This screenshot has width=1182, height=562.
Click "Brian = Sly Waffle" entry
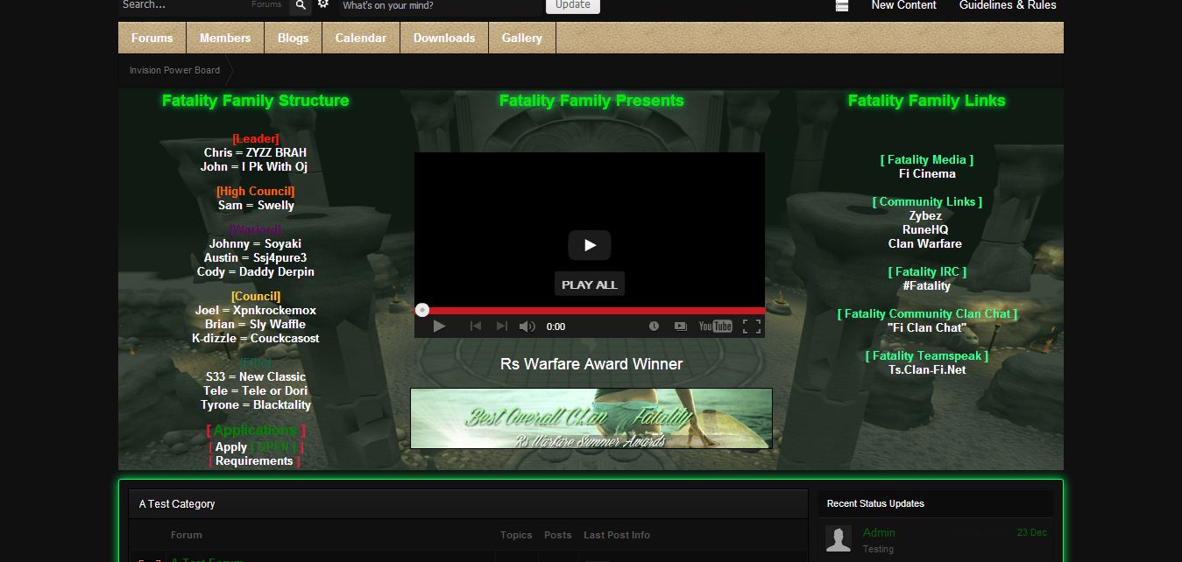255,324
